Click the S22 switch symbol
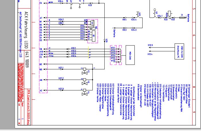This screenshot has width=201, height=131. point(138,15)
